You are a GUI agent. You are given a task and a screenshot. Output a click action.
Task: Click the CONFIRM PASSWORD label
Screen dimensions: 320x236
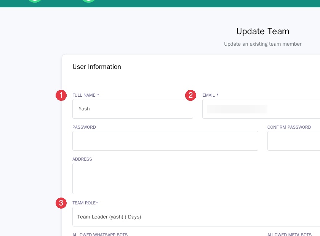[x=289, y=127]
